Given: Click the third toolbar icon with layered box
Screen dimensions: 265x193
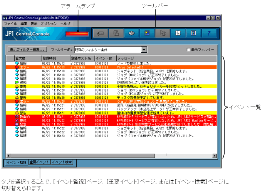Looking at the screenshot, I should pyautogui.click(x=132, y=33).
